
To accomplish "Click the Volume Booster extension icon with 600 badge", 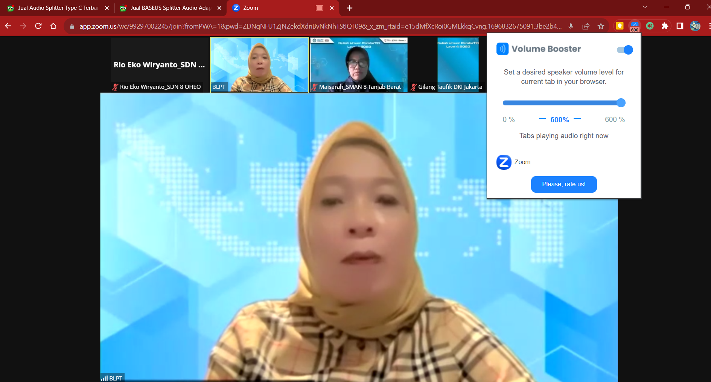I will tap(635, 26).
